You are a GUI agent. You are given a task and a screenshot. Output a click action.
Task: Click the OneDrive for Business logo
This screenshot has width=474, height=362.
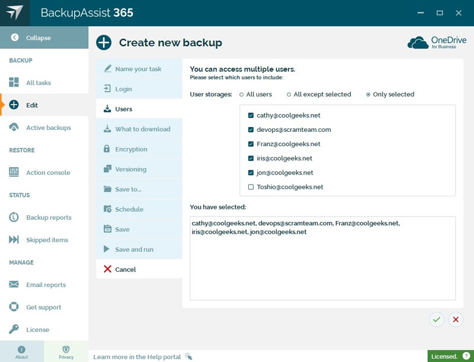(437, 42)
